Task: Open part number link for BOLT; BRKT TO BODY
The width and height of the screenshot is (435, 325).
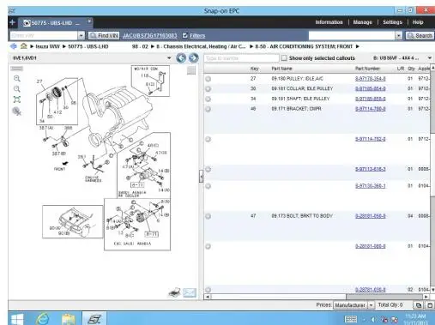Action: pyautogui.click(x=371, y=216)
